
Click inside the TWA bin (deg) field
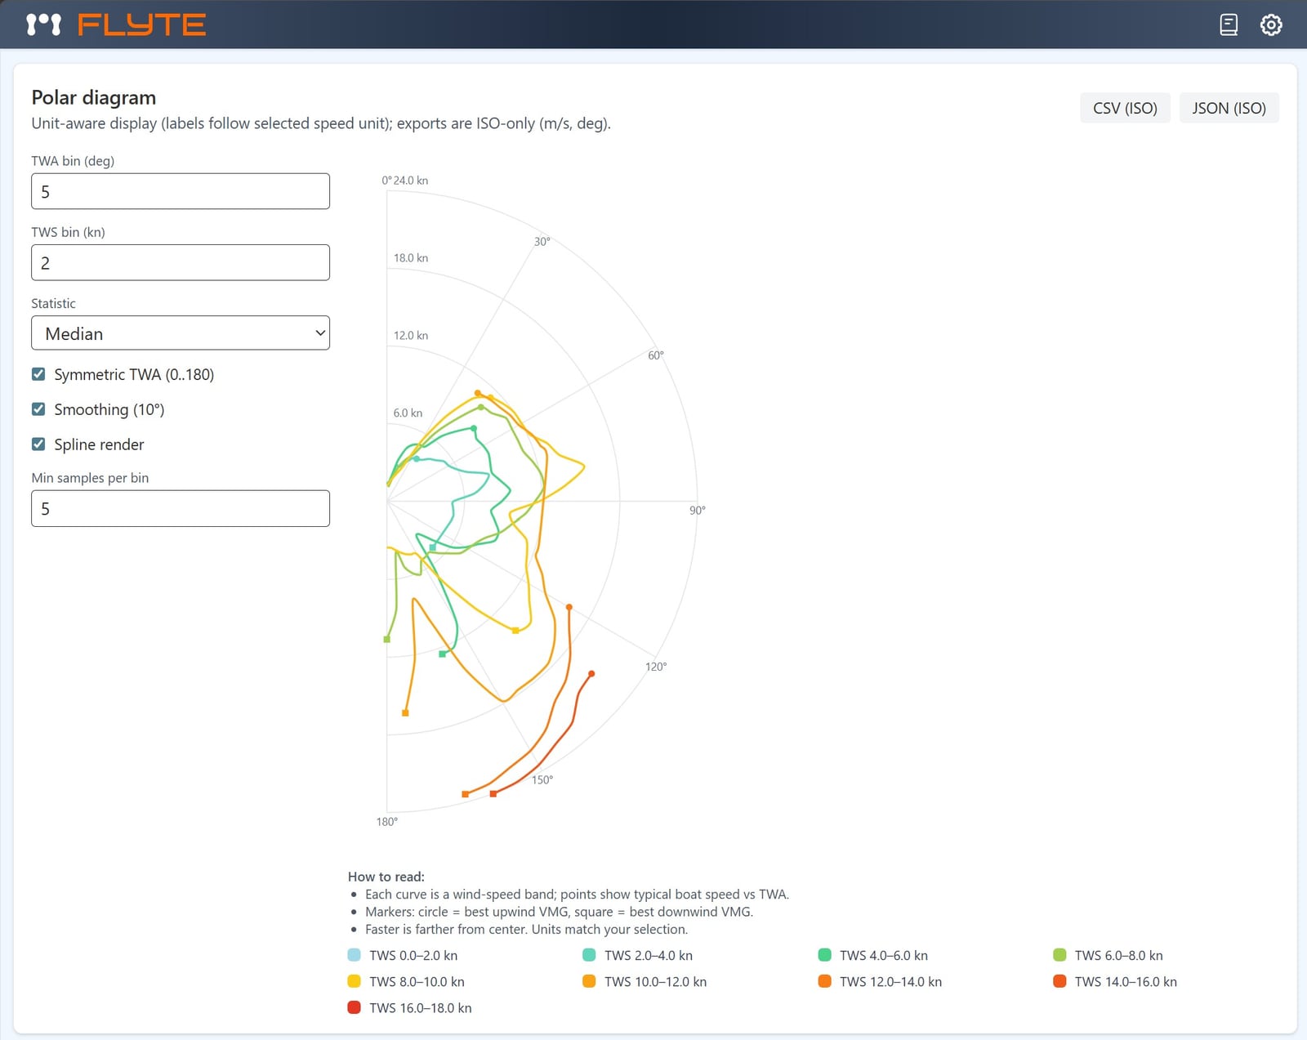pyautogui.click(x=180, y=191)
